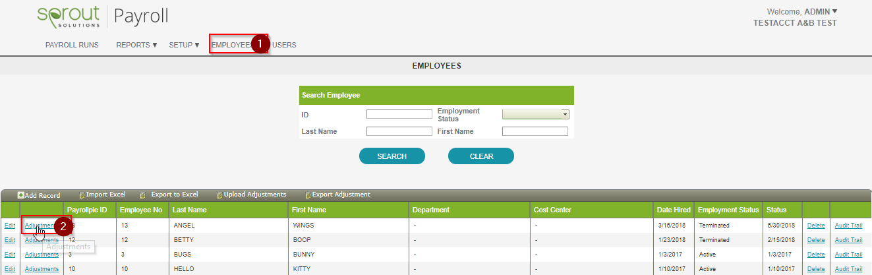Open Adjustments for BETTY BOOP
872x275 pixels.
(x=42, y=240)
